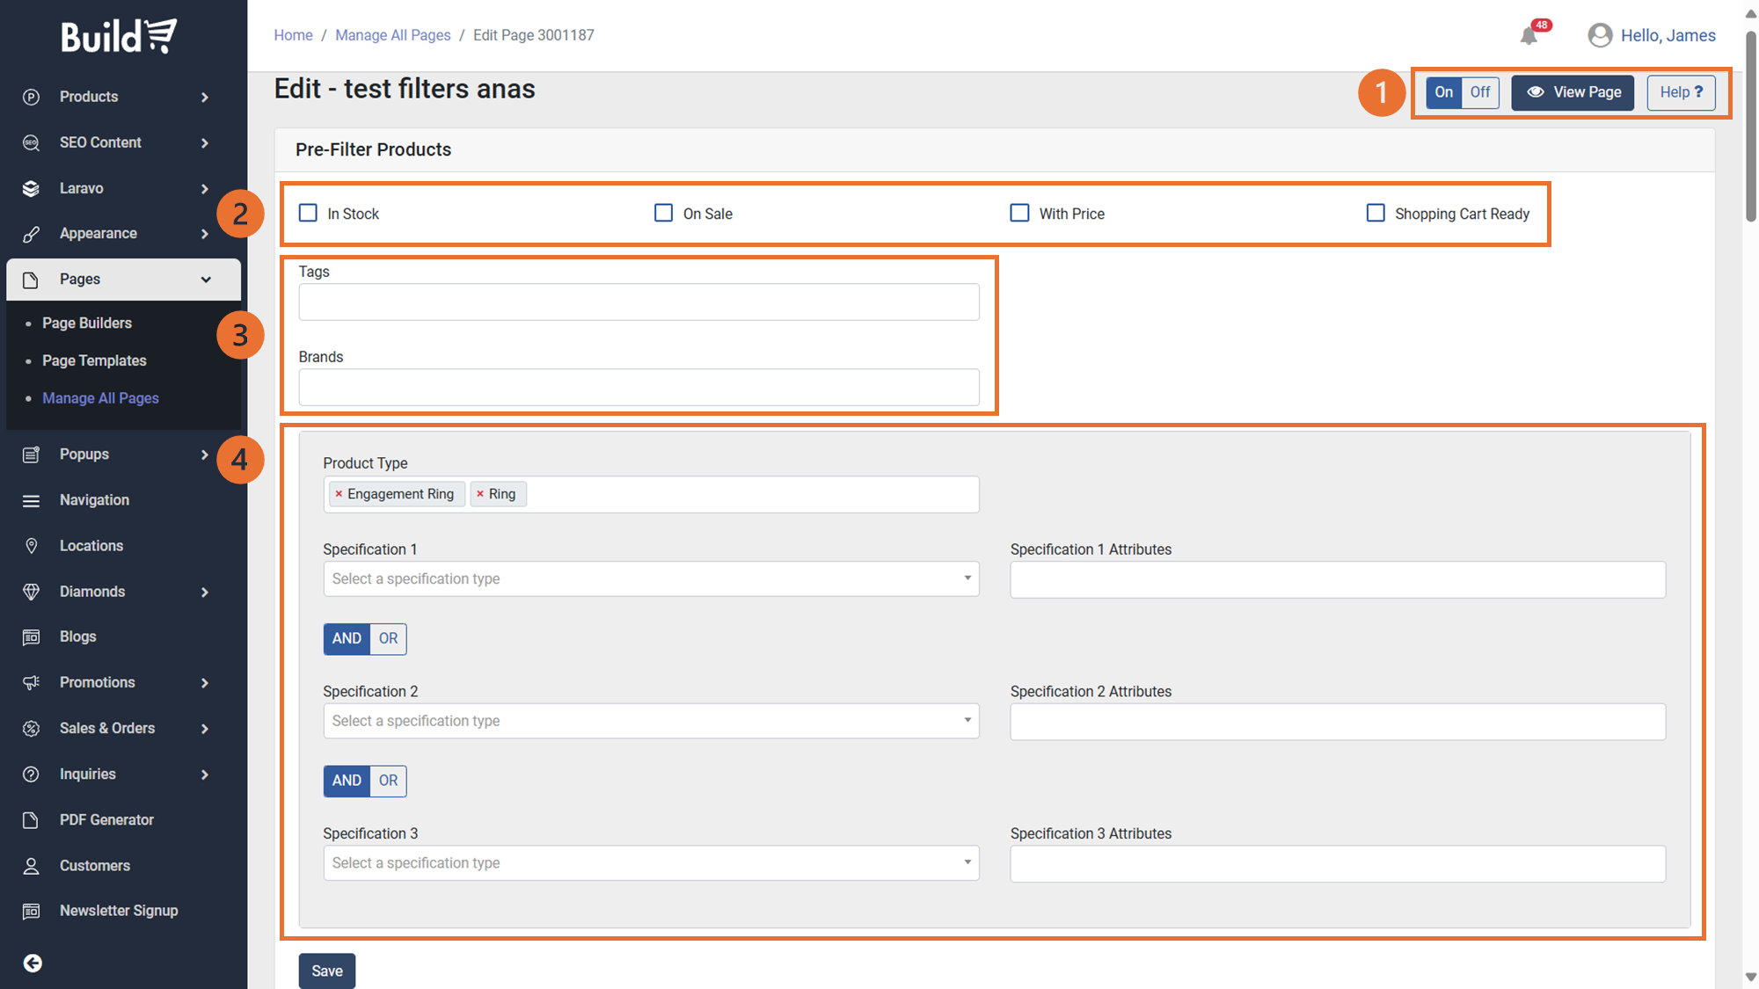Click the Locations pin icon
The height and width of the screenshot is (989, 1759).
(x=32, y=546)
